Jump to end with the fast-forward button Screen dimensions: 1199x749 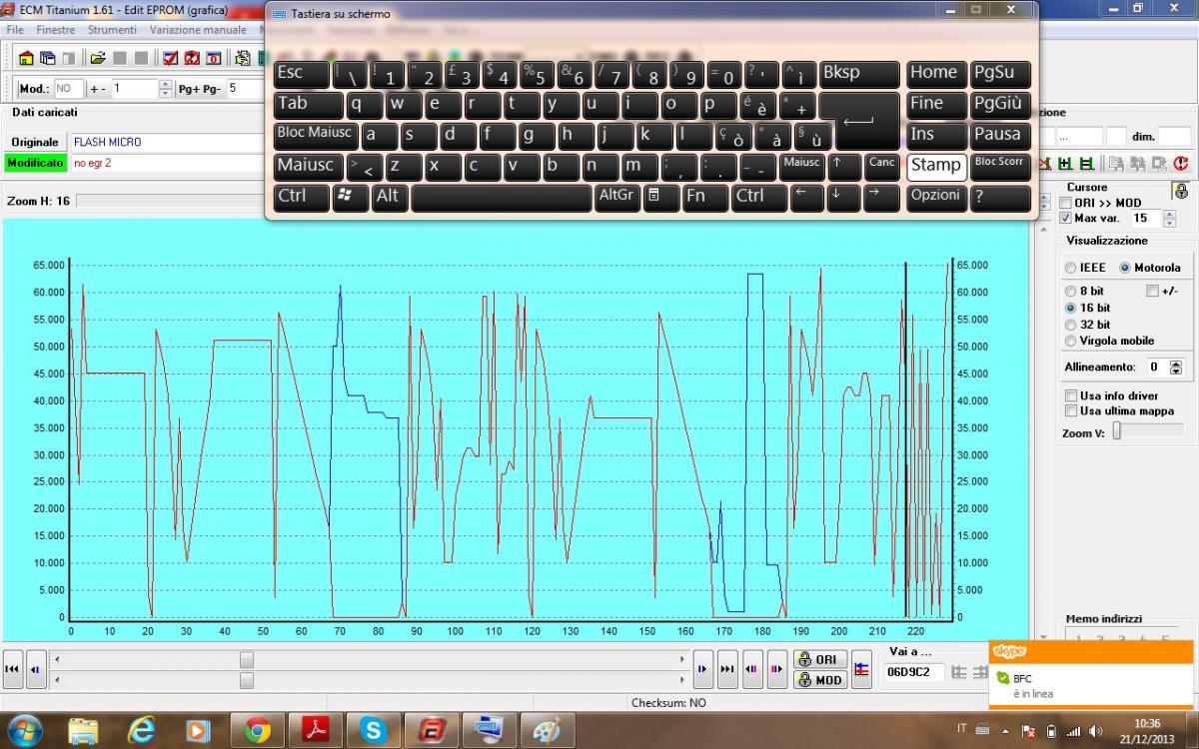coord(727,669)
